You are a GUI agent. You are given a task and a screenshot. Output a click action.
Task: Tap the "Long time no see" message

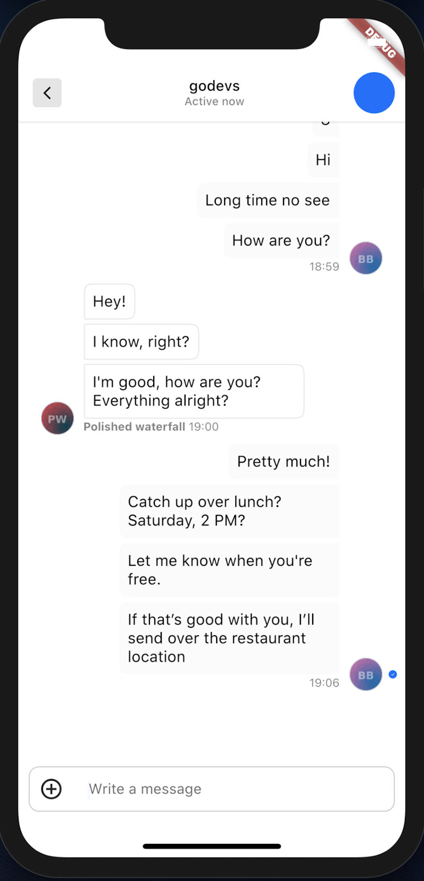(x=268, y=200)
